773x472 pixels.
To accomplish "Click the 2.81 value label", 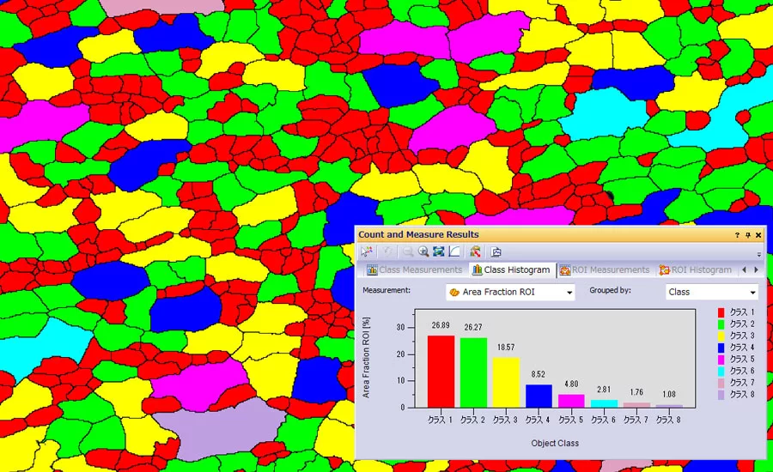I will (604, 390).
